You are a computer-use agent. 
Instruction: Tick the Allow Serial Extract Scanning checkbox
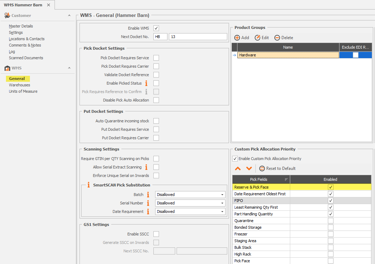tap(156, 167)
